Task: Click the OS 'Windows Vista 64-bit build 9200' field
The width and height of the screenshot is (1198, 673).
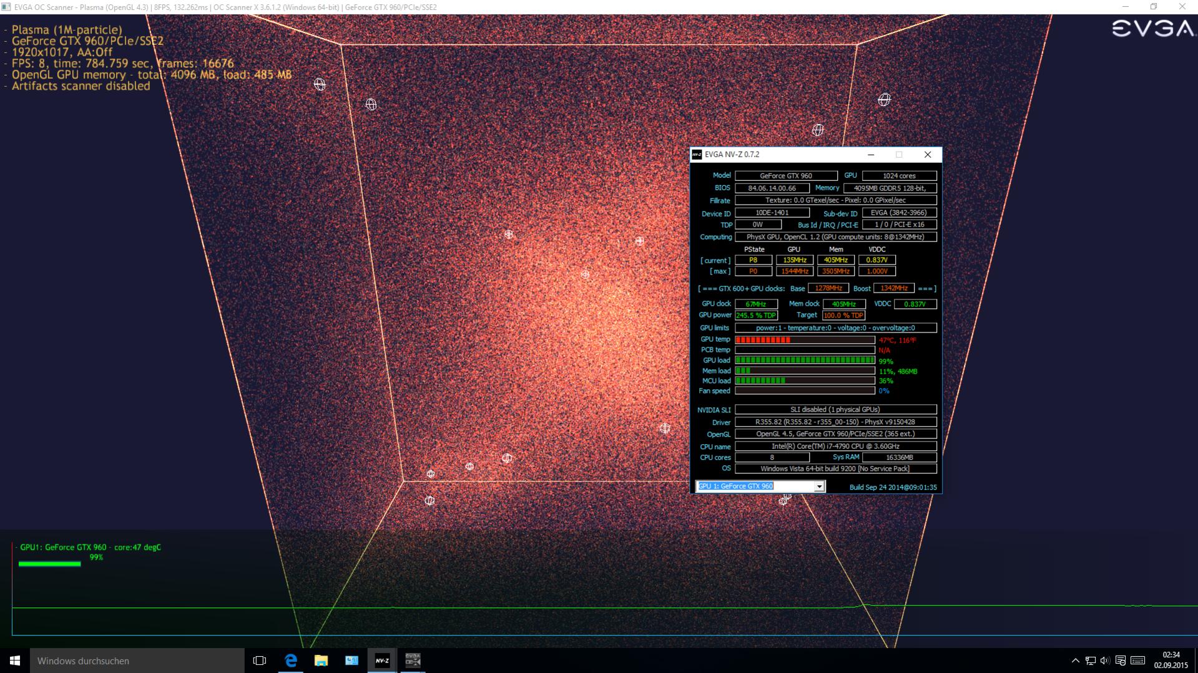Action: 835,468
